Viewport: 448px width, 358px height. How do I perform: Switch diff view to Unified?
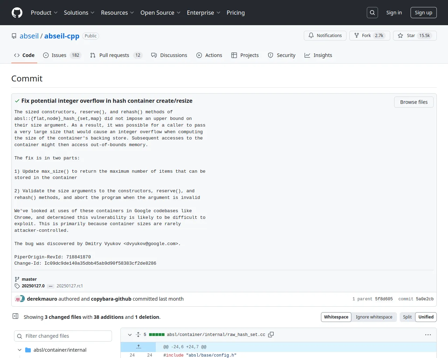click(426, 317)
